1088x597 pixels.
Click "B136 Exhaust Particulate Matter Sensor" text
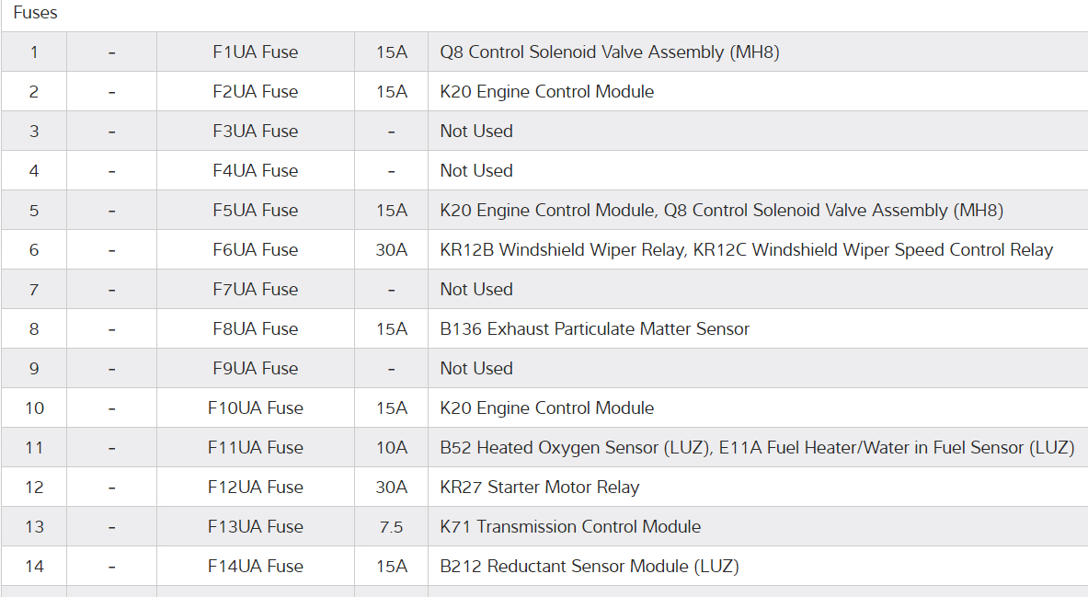pyautogui.click(x=594, y=329)
